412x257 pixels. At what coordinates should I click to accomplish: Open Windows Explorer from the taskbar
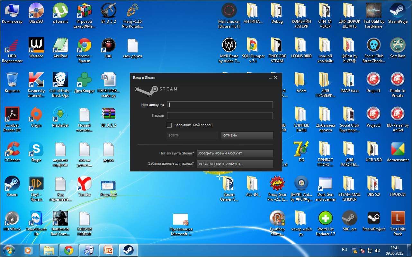coord(49,250)
